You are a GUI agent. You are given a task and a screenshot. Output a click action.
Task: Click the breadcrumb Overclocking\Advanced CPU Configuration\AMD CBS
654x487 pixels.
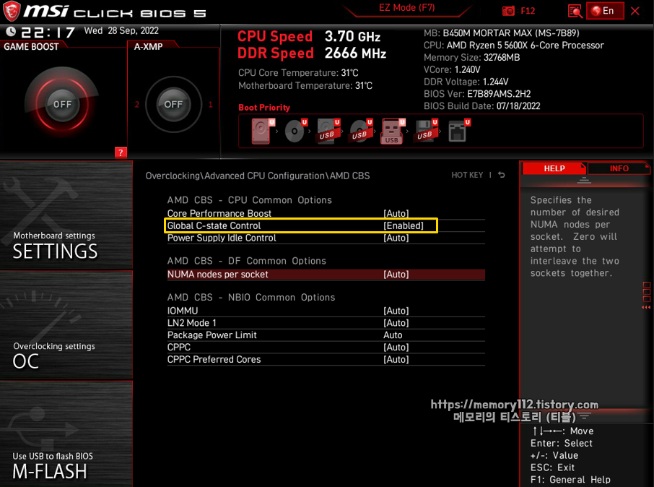pyautogui.click(x=258, y=176)
